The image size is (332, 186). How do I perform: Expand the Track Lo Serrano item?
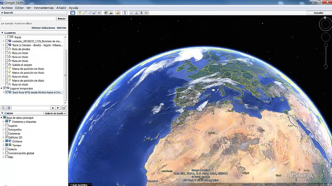click(3, 45)
